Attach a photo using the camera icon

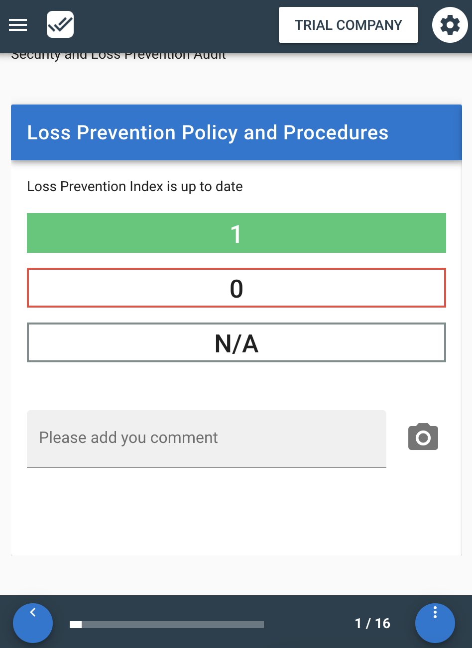423,437
